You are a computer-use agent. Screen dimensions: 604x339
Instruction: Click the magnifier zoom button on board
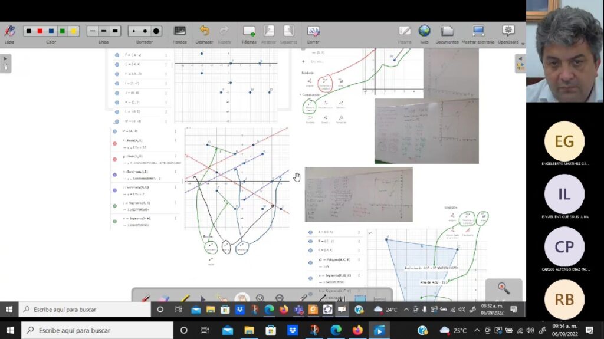point(504,288)
